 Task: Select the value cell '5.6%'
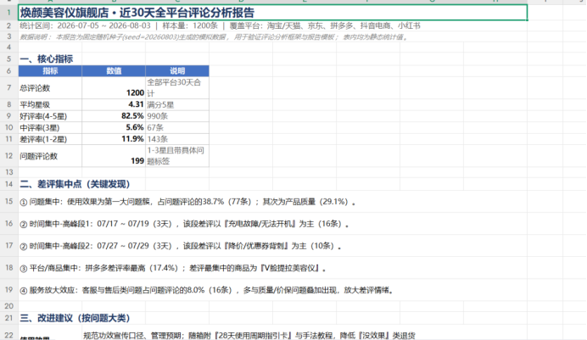[114, 127]
